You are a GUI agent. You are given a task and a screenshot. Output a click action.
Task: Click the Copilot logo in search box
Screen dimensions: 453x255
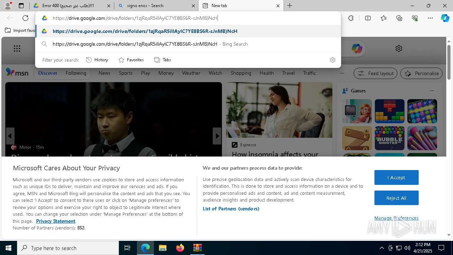pyautogui.click(x=357, y=49)
